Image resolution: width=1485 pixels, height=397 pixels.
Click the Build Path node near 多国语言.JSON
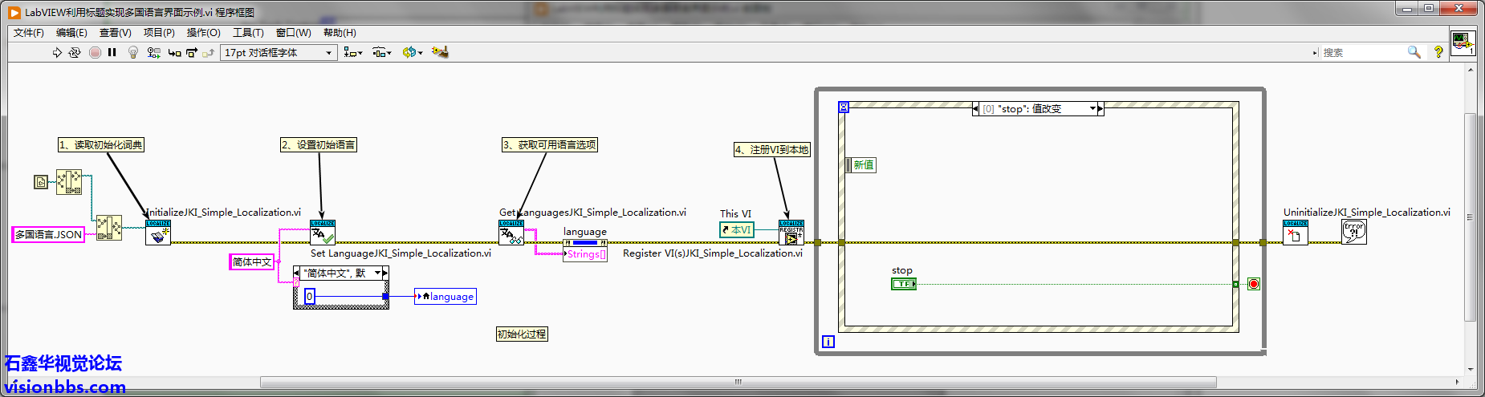point(109,228)
